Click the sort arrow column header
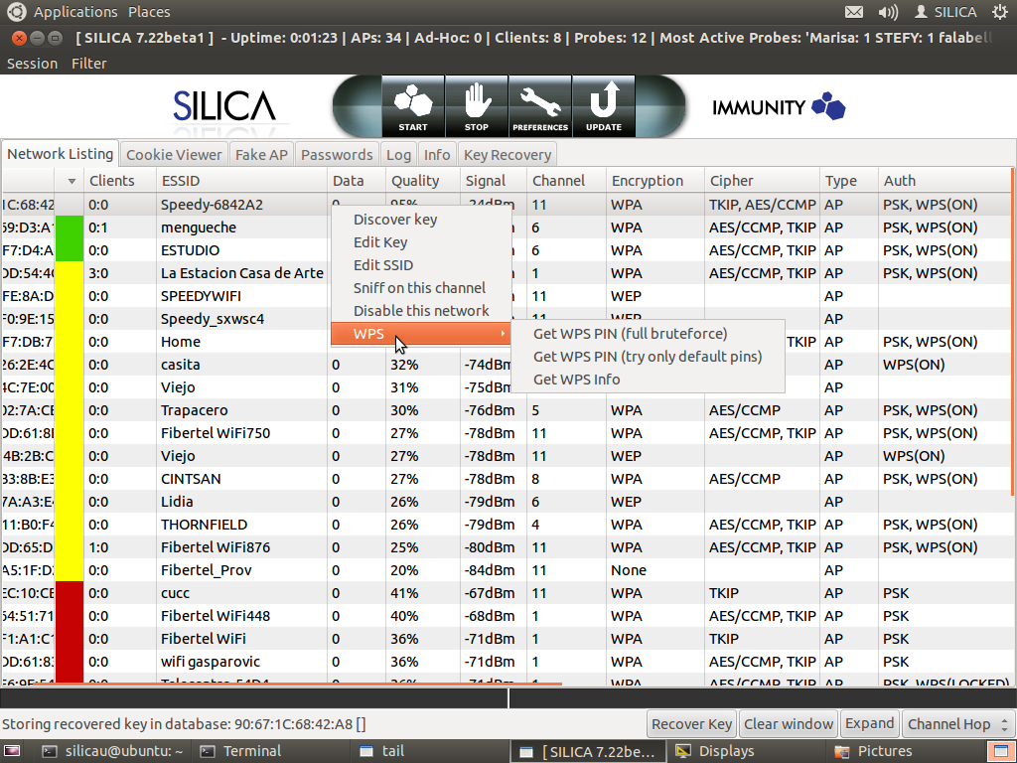Image resolution: width=1017 pixels, height=763 pixels. click(71, 181)
